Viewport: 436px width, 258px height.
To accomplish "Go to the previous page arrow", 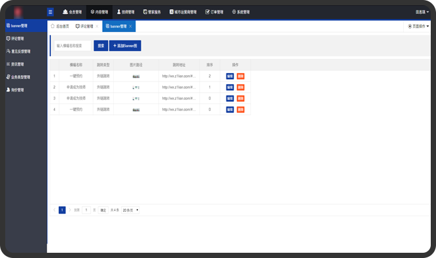I will coord(54,210).
